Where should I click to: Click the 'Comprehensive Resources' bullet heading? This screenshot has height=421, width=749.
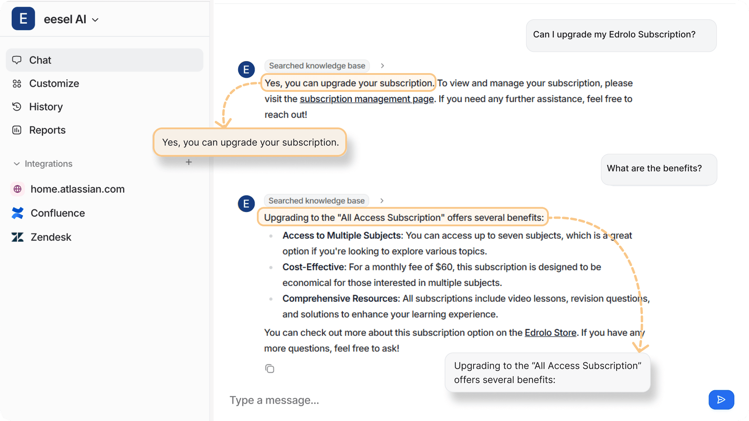point(340,298)
